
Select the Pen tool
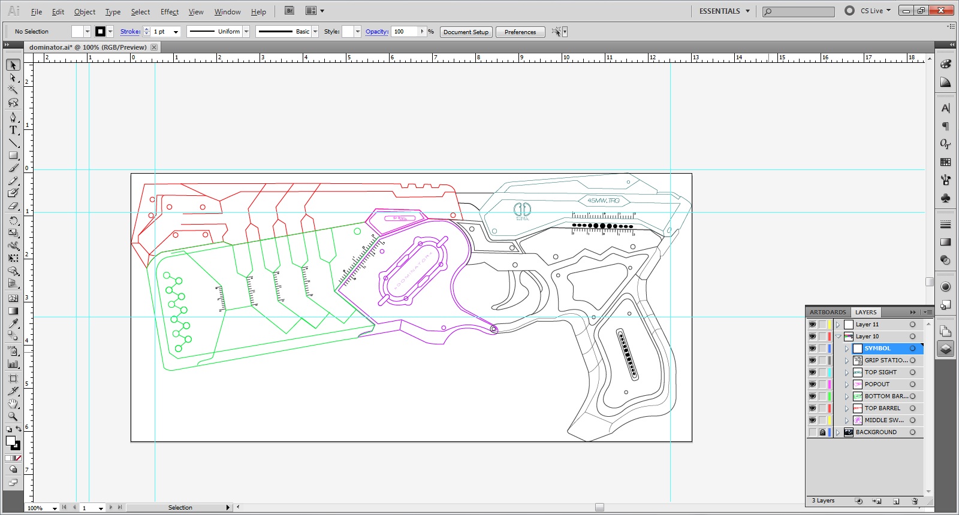13,117
